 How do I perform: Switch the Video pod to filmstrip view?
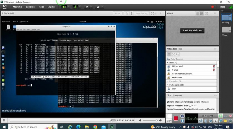[202, 13]
